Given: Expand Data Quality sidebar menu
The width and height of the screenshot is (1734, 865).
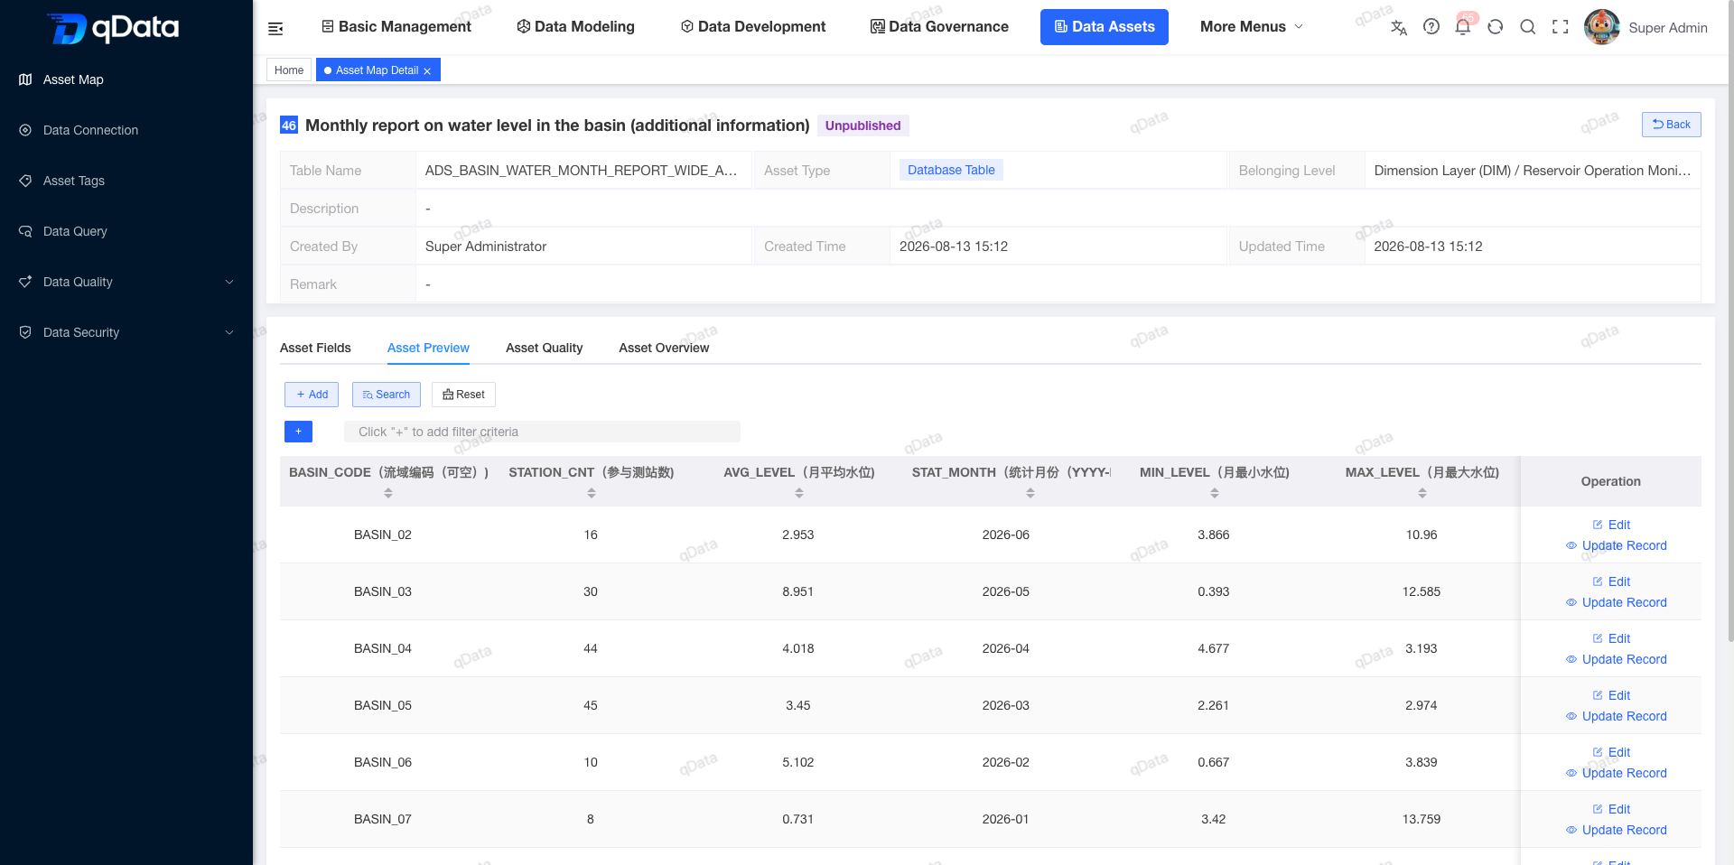Looking at the screenshot, I should tap(126, 282).
